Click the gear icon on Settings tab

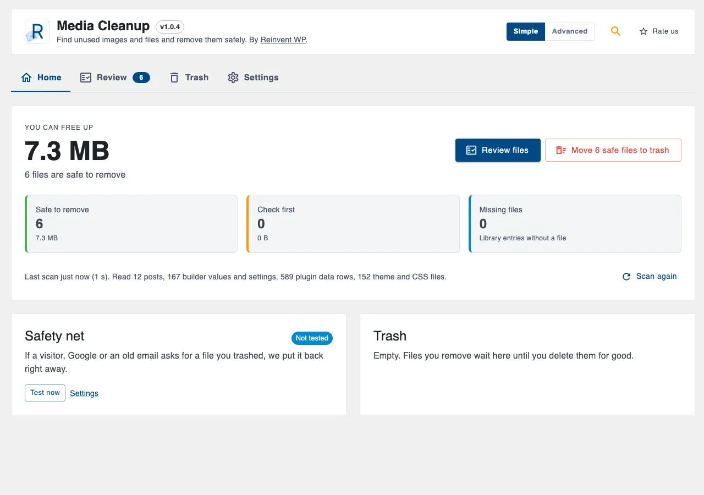point(233,78)
